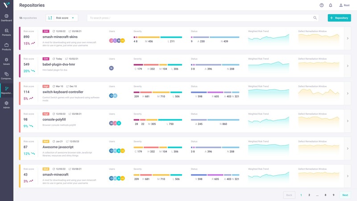357x201 pixels.
Task: Click the add Repository button
Action: tap(339, 18)
